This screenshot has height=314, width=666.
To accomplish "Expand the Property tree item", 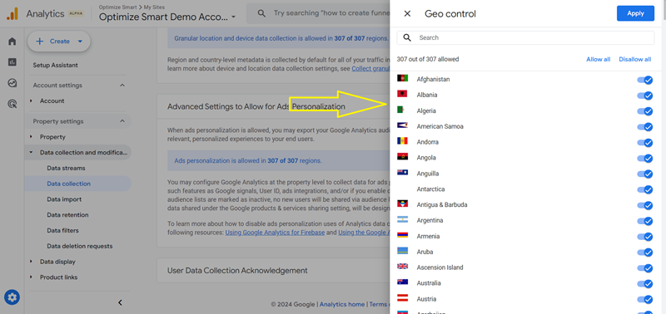I will click(x=31, y=137).
